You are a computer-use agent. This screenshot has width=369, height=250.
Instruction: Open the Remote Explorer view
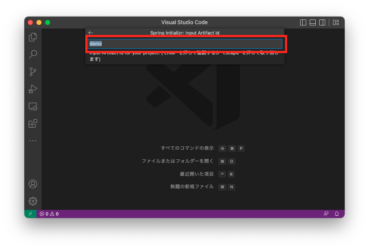point(33,106)
